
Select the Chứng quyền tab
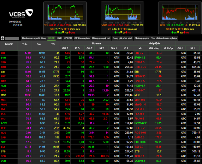tap(141, 38)
